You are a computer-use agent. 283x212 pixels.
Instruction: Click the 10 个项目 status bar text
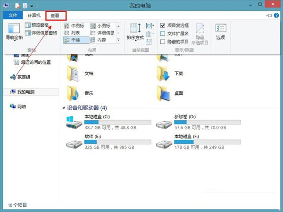17,205
